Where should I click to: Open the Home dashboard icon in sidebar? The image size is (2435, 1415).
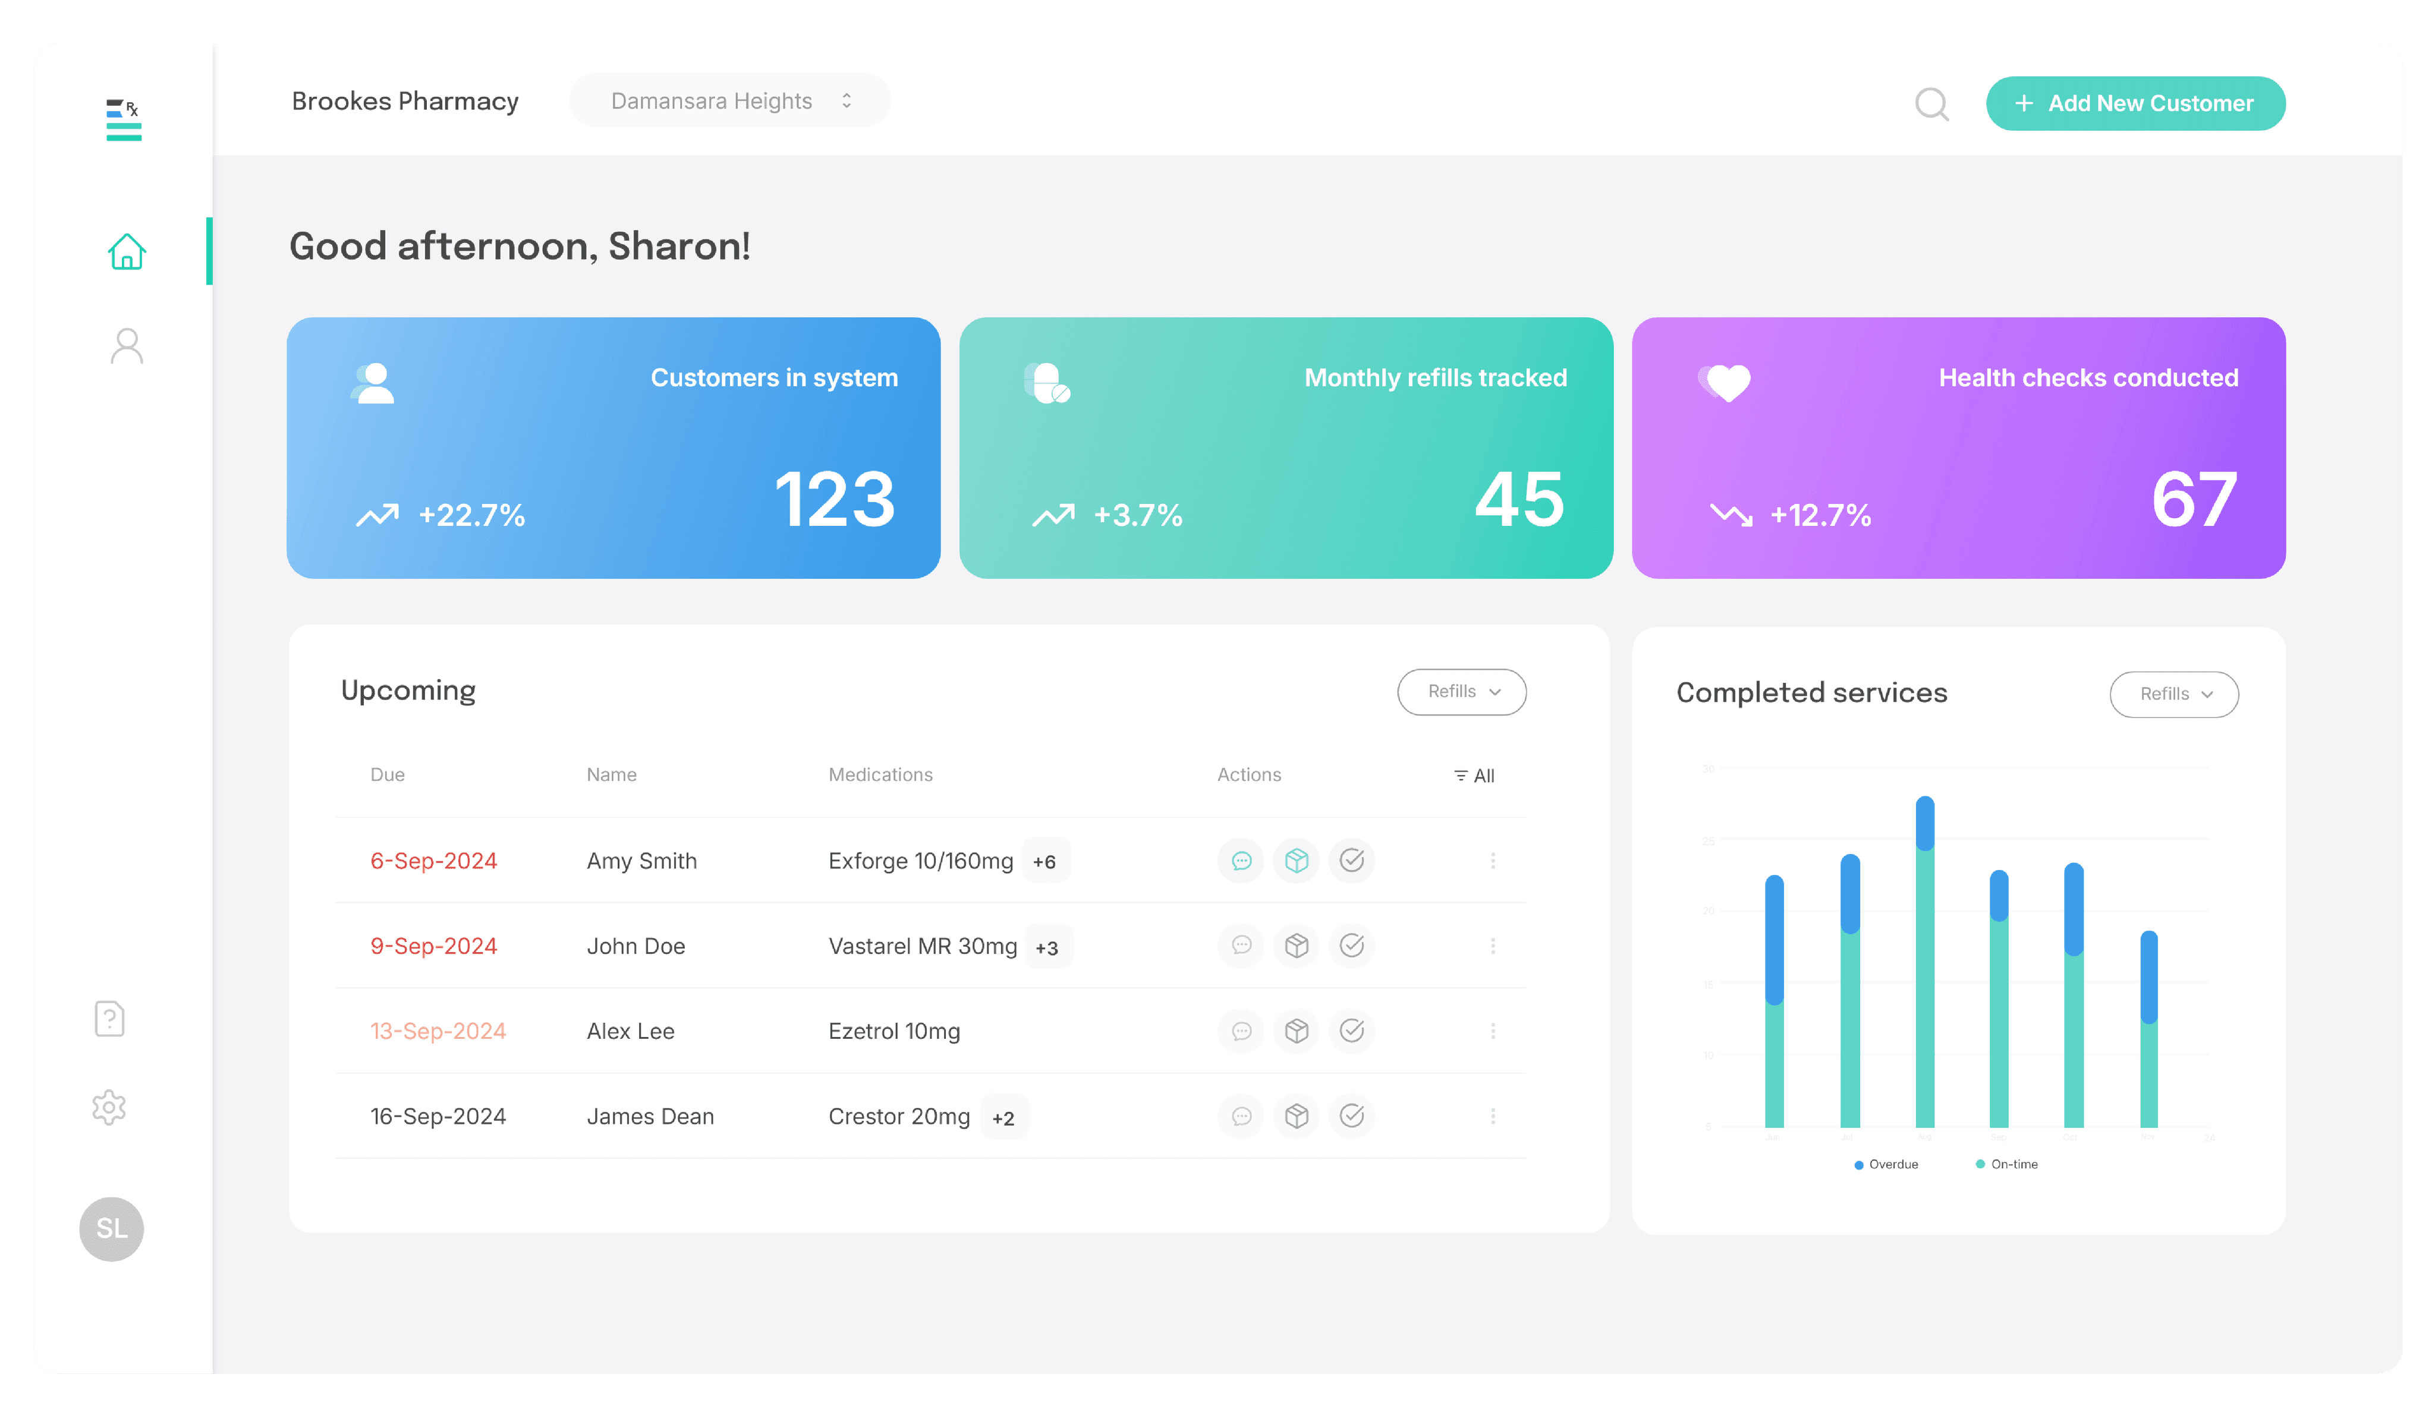(x=127, y=251)
